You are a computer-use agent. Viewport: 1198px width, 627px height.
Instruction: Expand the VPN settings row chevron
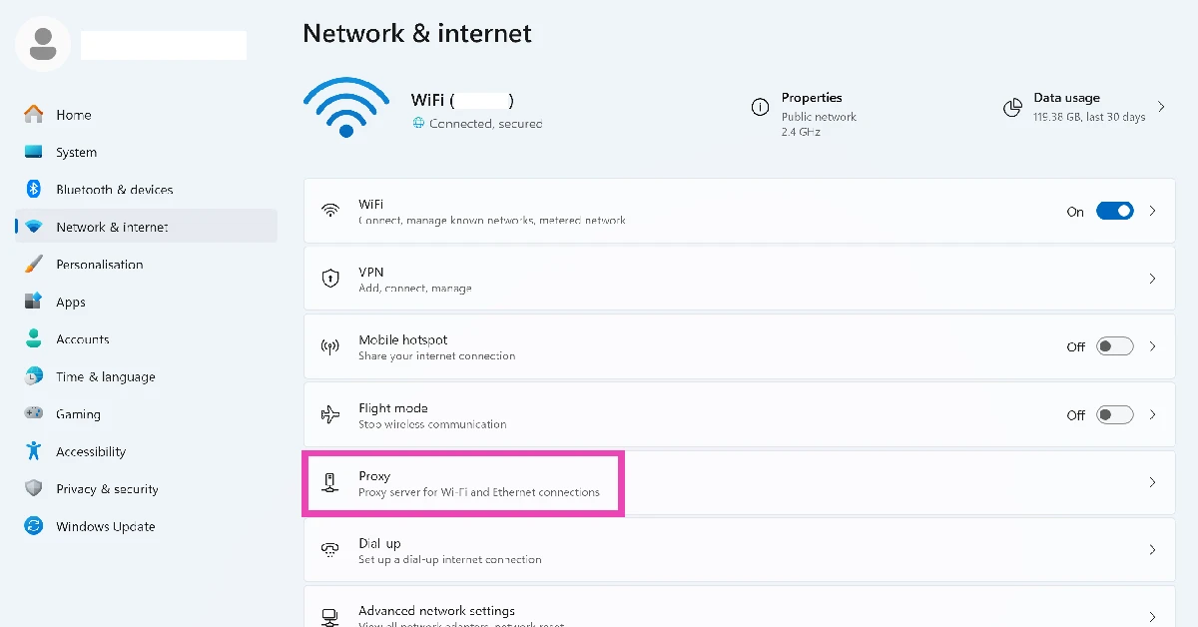tap(1152, 279)
